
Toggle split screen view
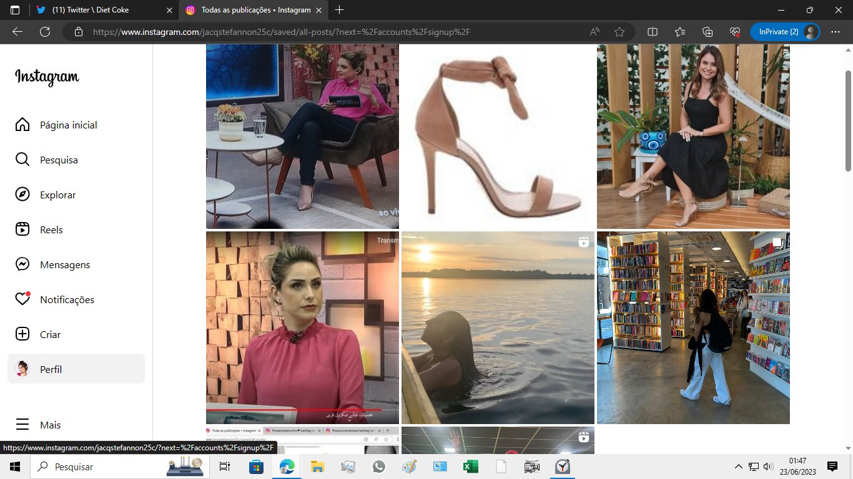(653, 32)
